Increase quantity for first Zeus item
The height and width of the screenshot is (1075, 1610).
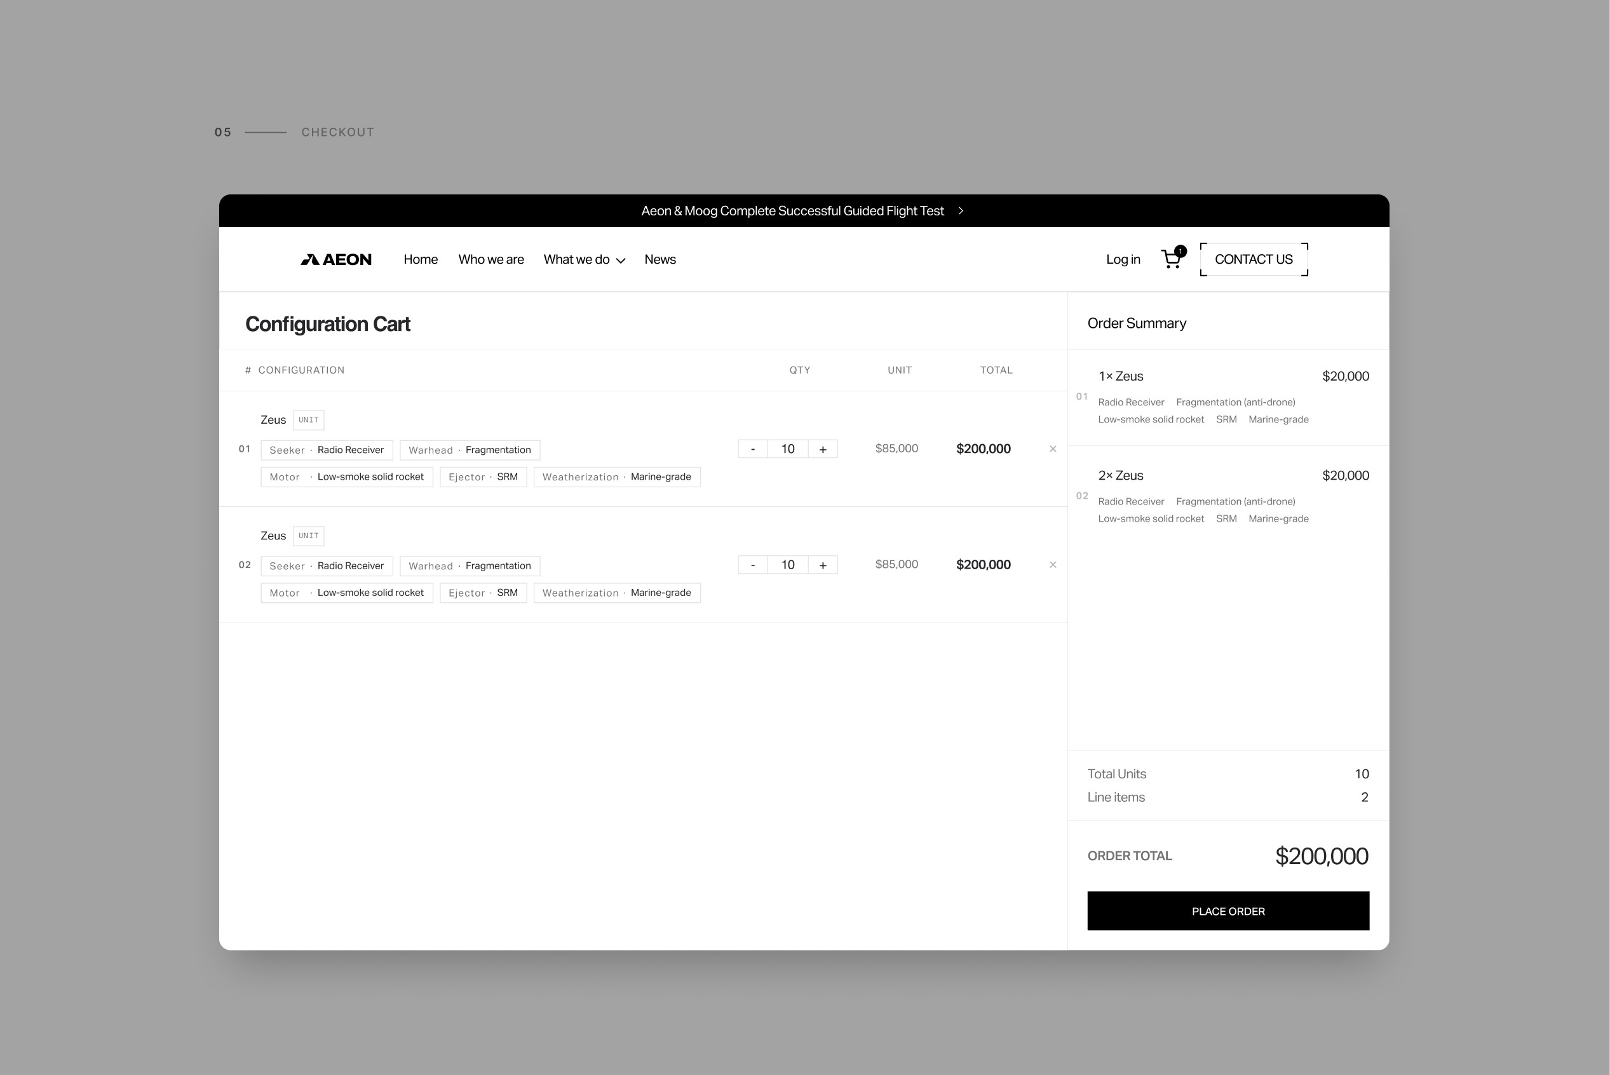(823, 449)
